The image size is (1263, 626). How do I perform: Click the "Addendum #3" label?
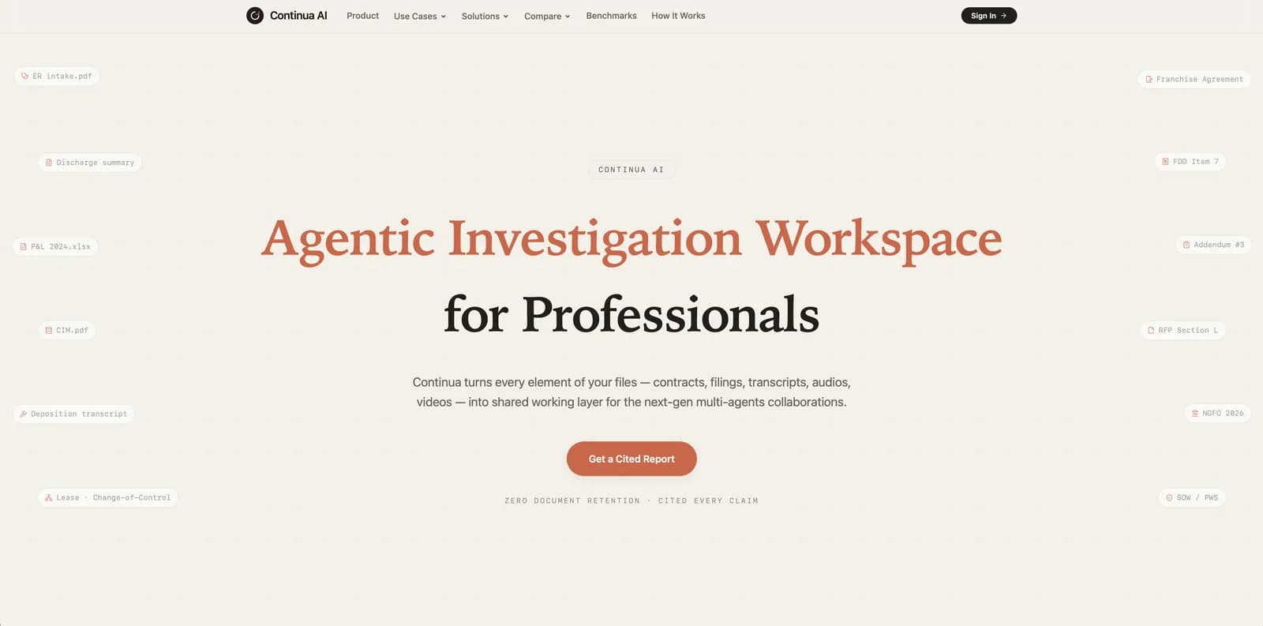click(1219, 246)
